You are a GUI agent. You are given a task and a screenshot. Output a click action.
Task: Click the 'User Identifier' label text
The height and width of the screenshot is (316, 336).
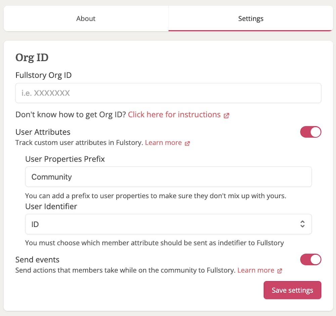(x=51, y=206)
